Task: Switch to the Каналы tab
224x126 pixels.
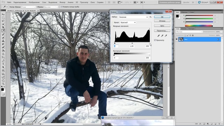Action: coord(184,29)
